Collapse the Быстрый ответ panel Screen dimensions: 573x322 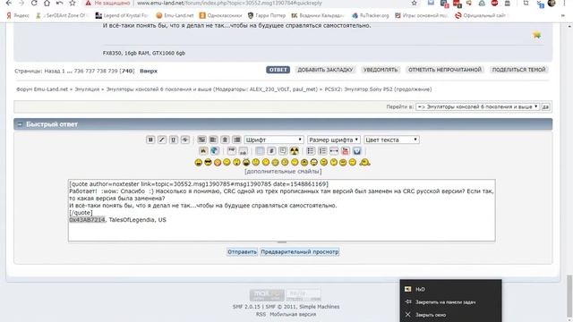pyautogui.click(x=20, y=124)
